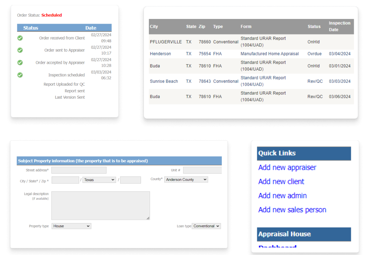Screen dimensions: 376x255
Task: Open the Property type House dropdown
Action: click(71, 226)
